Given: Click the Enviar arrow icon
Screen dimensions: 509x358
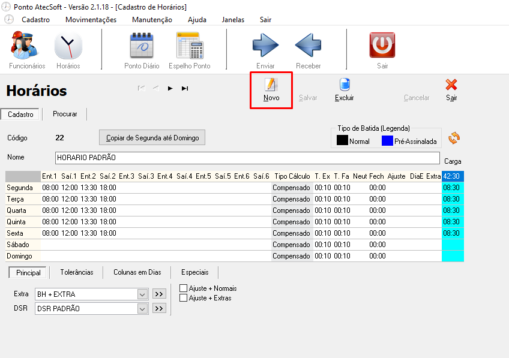Looking at the screenshot, I should pyautogui.click(x=265, y=45).
